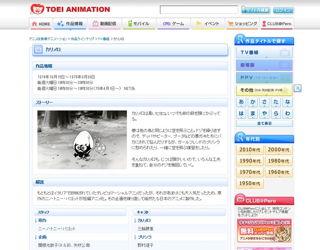Select the broadcast date text 1974年10月15日
This screenshot has width=320, height=250.
[51, 77]
